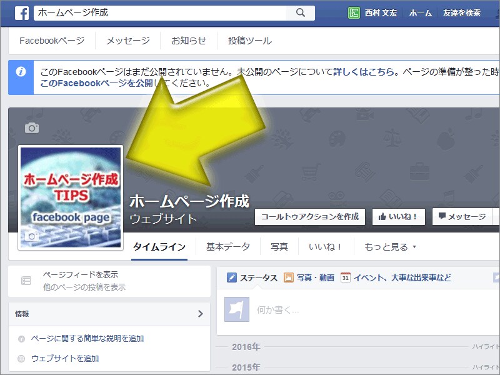Open the お知らせ menu item

pyautogui.click(x=187, y=41)
